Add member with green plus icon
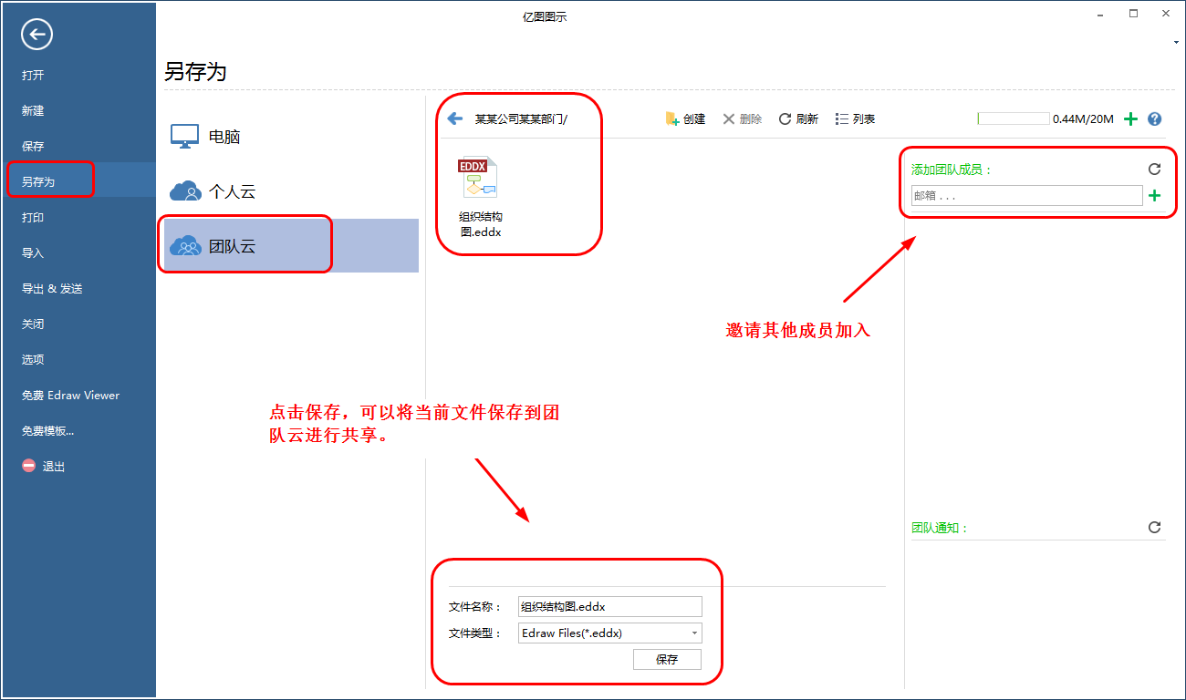This screenshot has height=700, width=1186. point(1154,195)
